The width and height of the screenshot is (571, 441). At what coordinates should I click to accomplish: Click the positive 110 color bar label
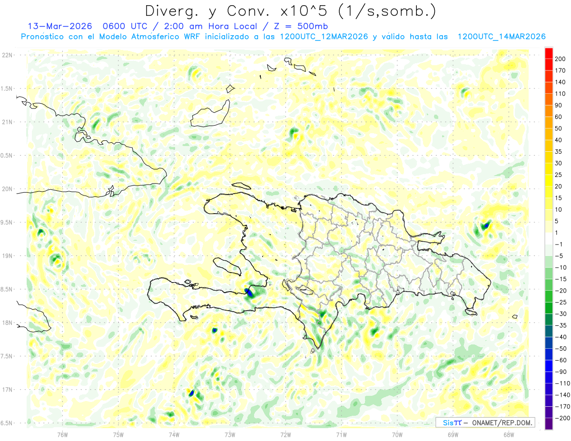tap(561, 94)
